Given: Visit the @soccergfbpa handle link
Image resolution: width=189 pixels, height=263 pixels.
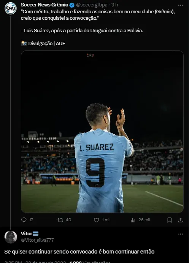Looking at the screenshot, I should click(92, 5).
